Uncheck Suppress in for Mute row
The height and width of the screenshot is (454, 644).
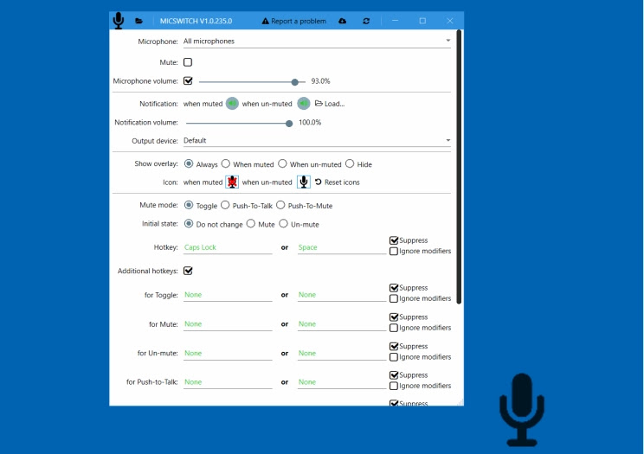click(x=394, y=317)
